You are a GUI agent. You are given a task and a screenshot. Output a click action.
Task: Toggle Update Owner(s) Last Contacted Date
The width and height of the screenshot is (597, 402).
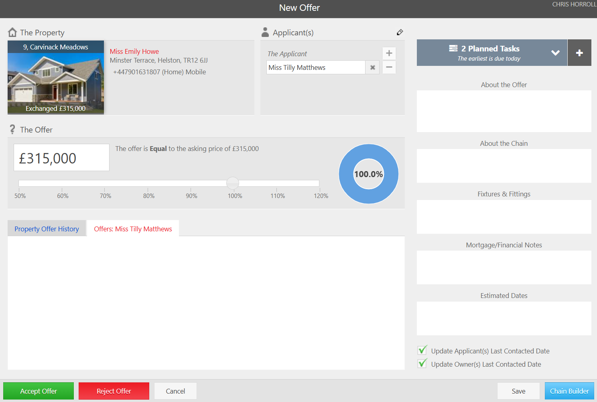pos(422,363)
